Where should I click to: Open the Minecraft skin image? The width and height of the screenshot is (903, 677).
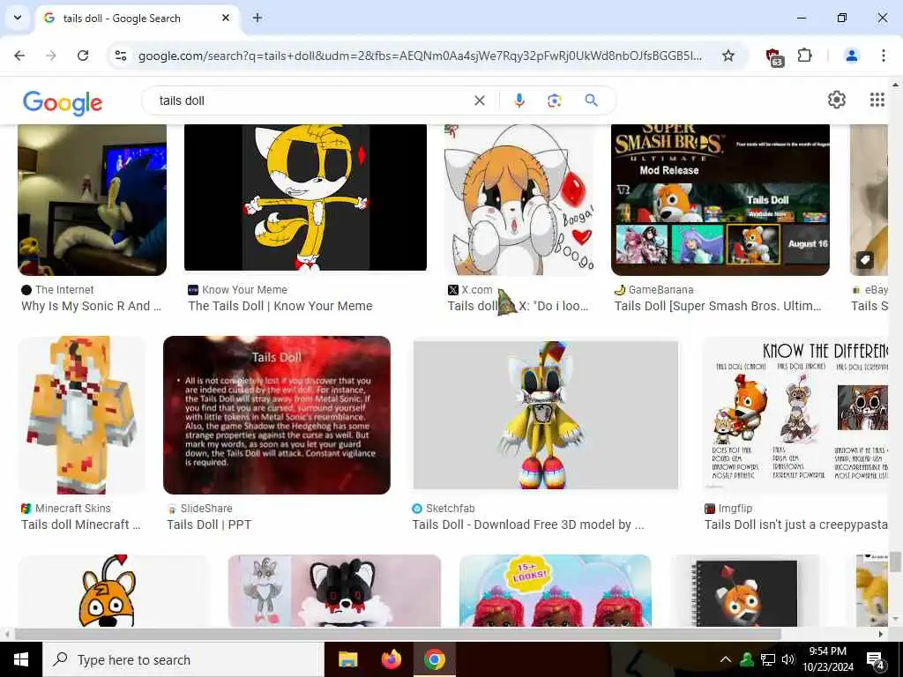[x=81, y=415]
